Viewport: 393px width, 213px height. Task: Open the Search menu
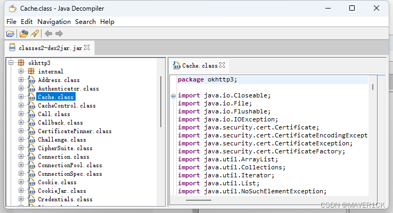[x=85, y=22]
